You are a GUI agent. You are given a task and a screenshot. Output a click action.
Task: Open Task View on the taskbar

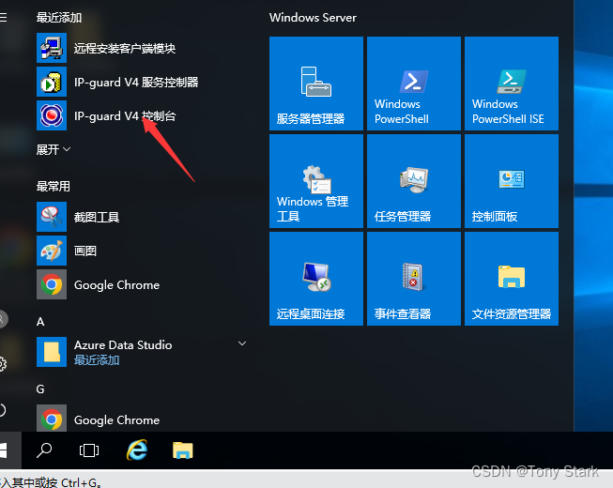[x=89, y=450]
